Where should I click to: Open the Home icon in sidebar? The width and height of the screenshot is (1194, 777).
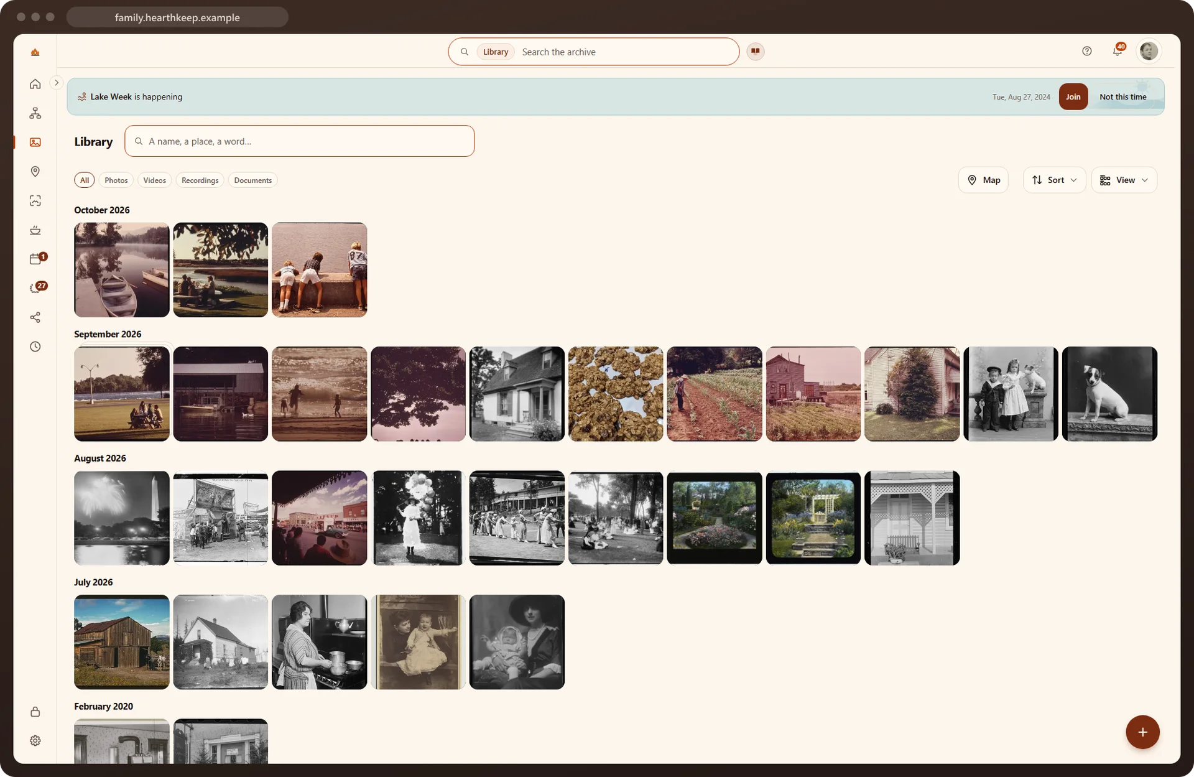point(35,84)
